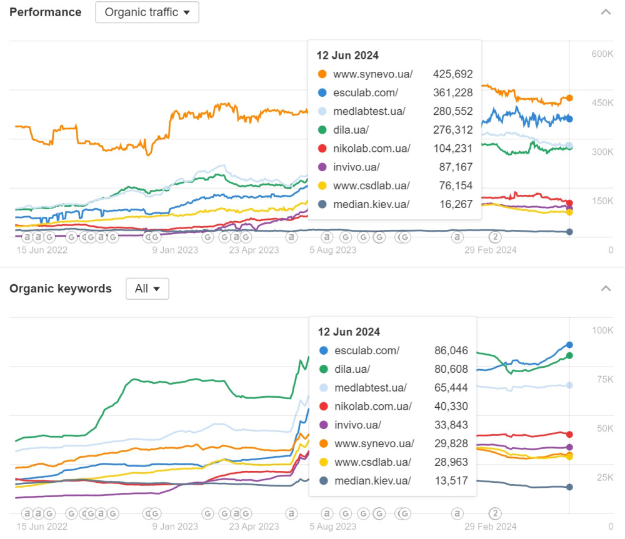Click green dot beside dila.ua/ in keywords tooltip

(x=324, y=369)
